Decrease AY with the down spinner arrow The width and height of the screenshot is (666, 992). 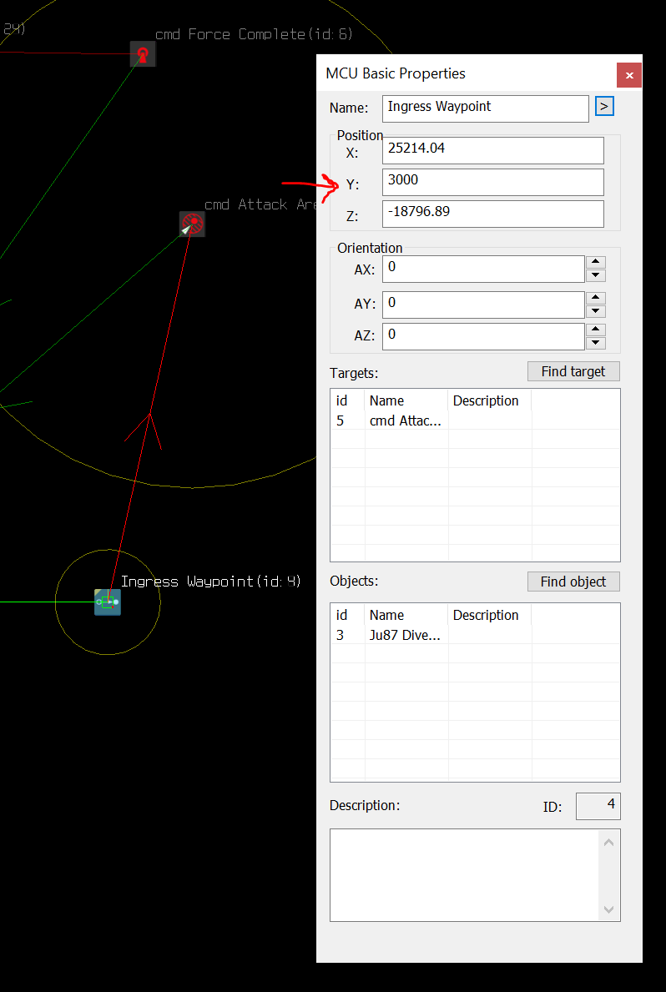[596, 311]
